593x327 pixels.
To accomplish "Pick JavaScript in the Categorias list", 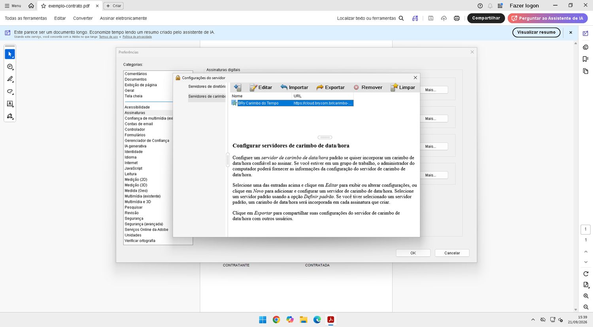I will pyautogui.click(x=133, y=168).
